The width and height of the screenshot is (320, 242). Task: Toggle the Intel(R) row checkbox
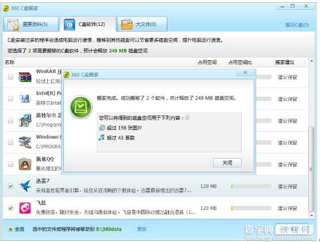pyautogui.click(x=10, y=99)
